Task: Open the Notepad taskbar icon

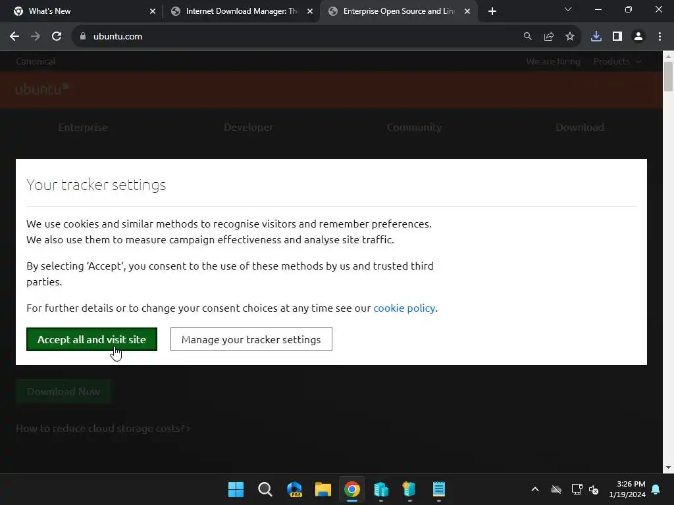Action: click(x=439, y=489)
